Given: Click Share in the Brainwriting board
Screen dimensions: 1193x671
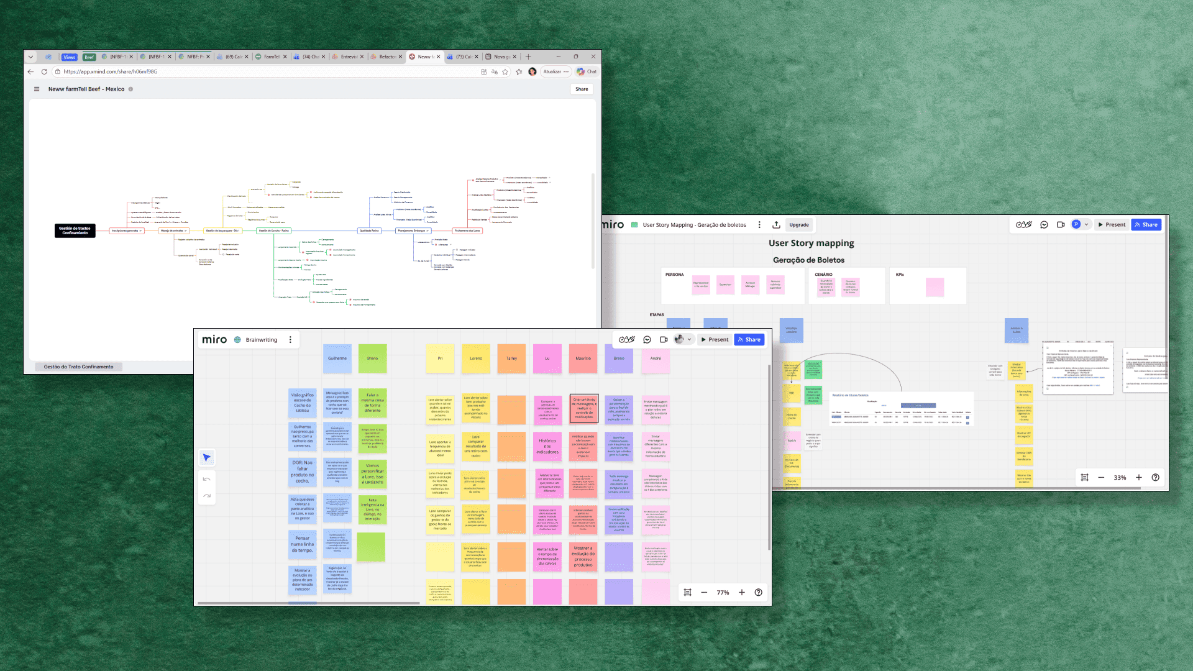Looking at the screenshot, I should click(749, 340).
